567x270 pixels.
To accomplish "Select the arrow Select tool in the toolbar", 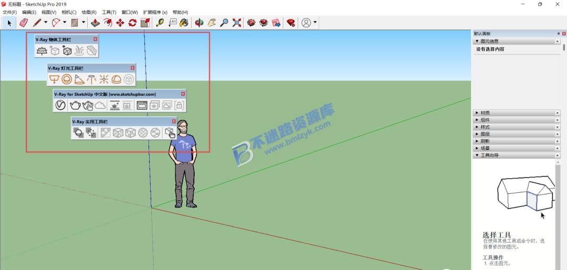I will tap(9, 23).
